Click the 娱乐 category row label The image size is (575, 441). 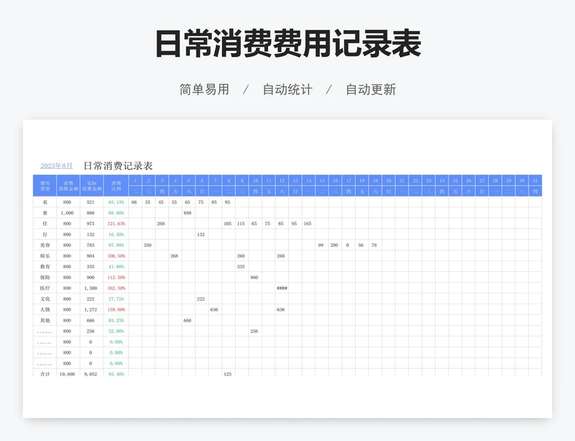pyautogui.click(x=45, y=255)
